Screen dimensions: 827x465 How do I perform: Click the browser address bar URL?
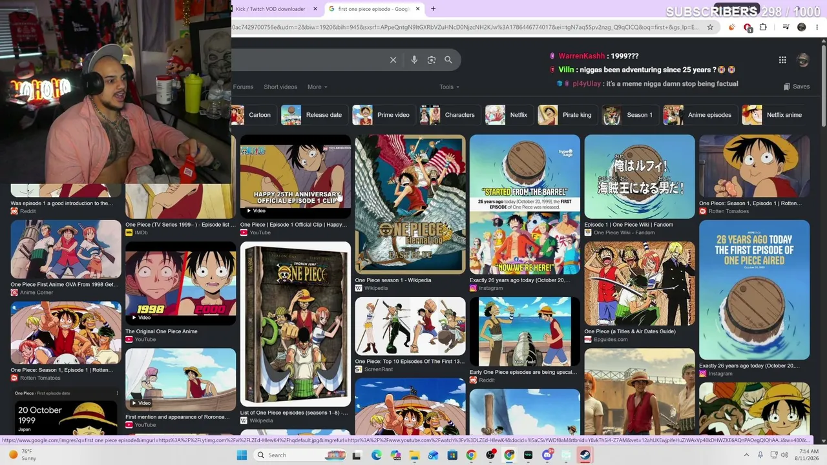(465, 27)
